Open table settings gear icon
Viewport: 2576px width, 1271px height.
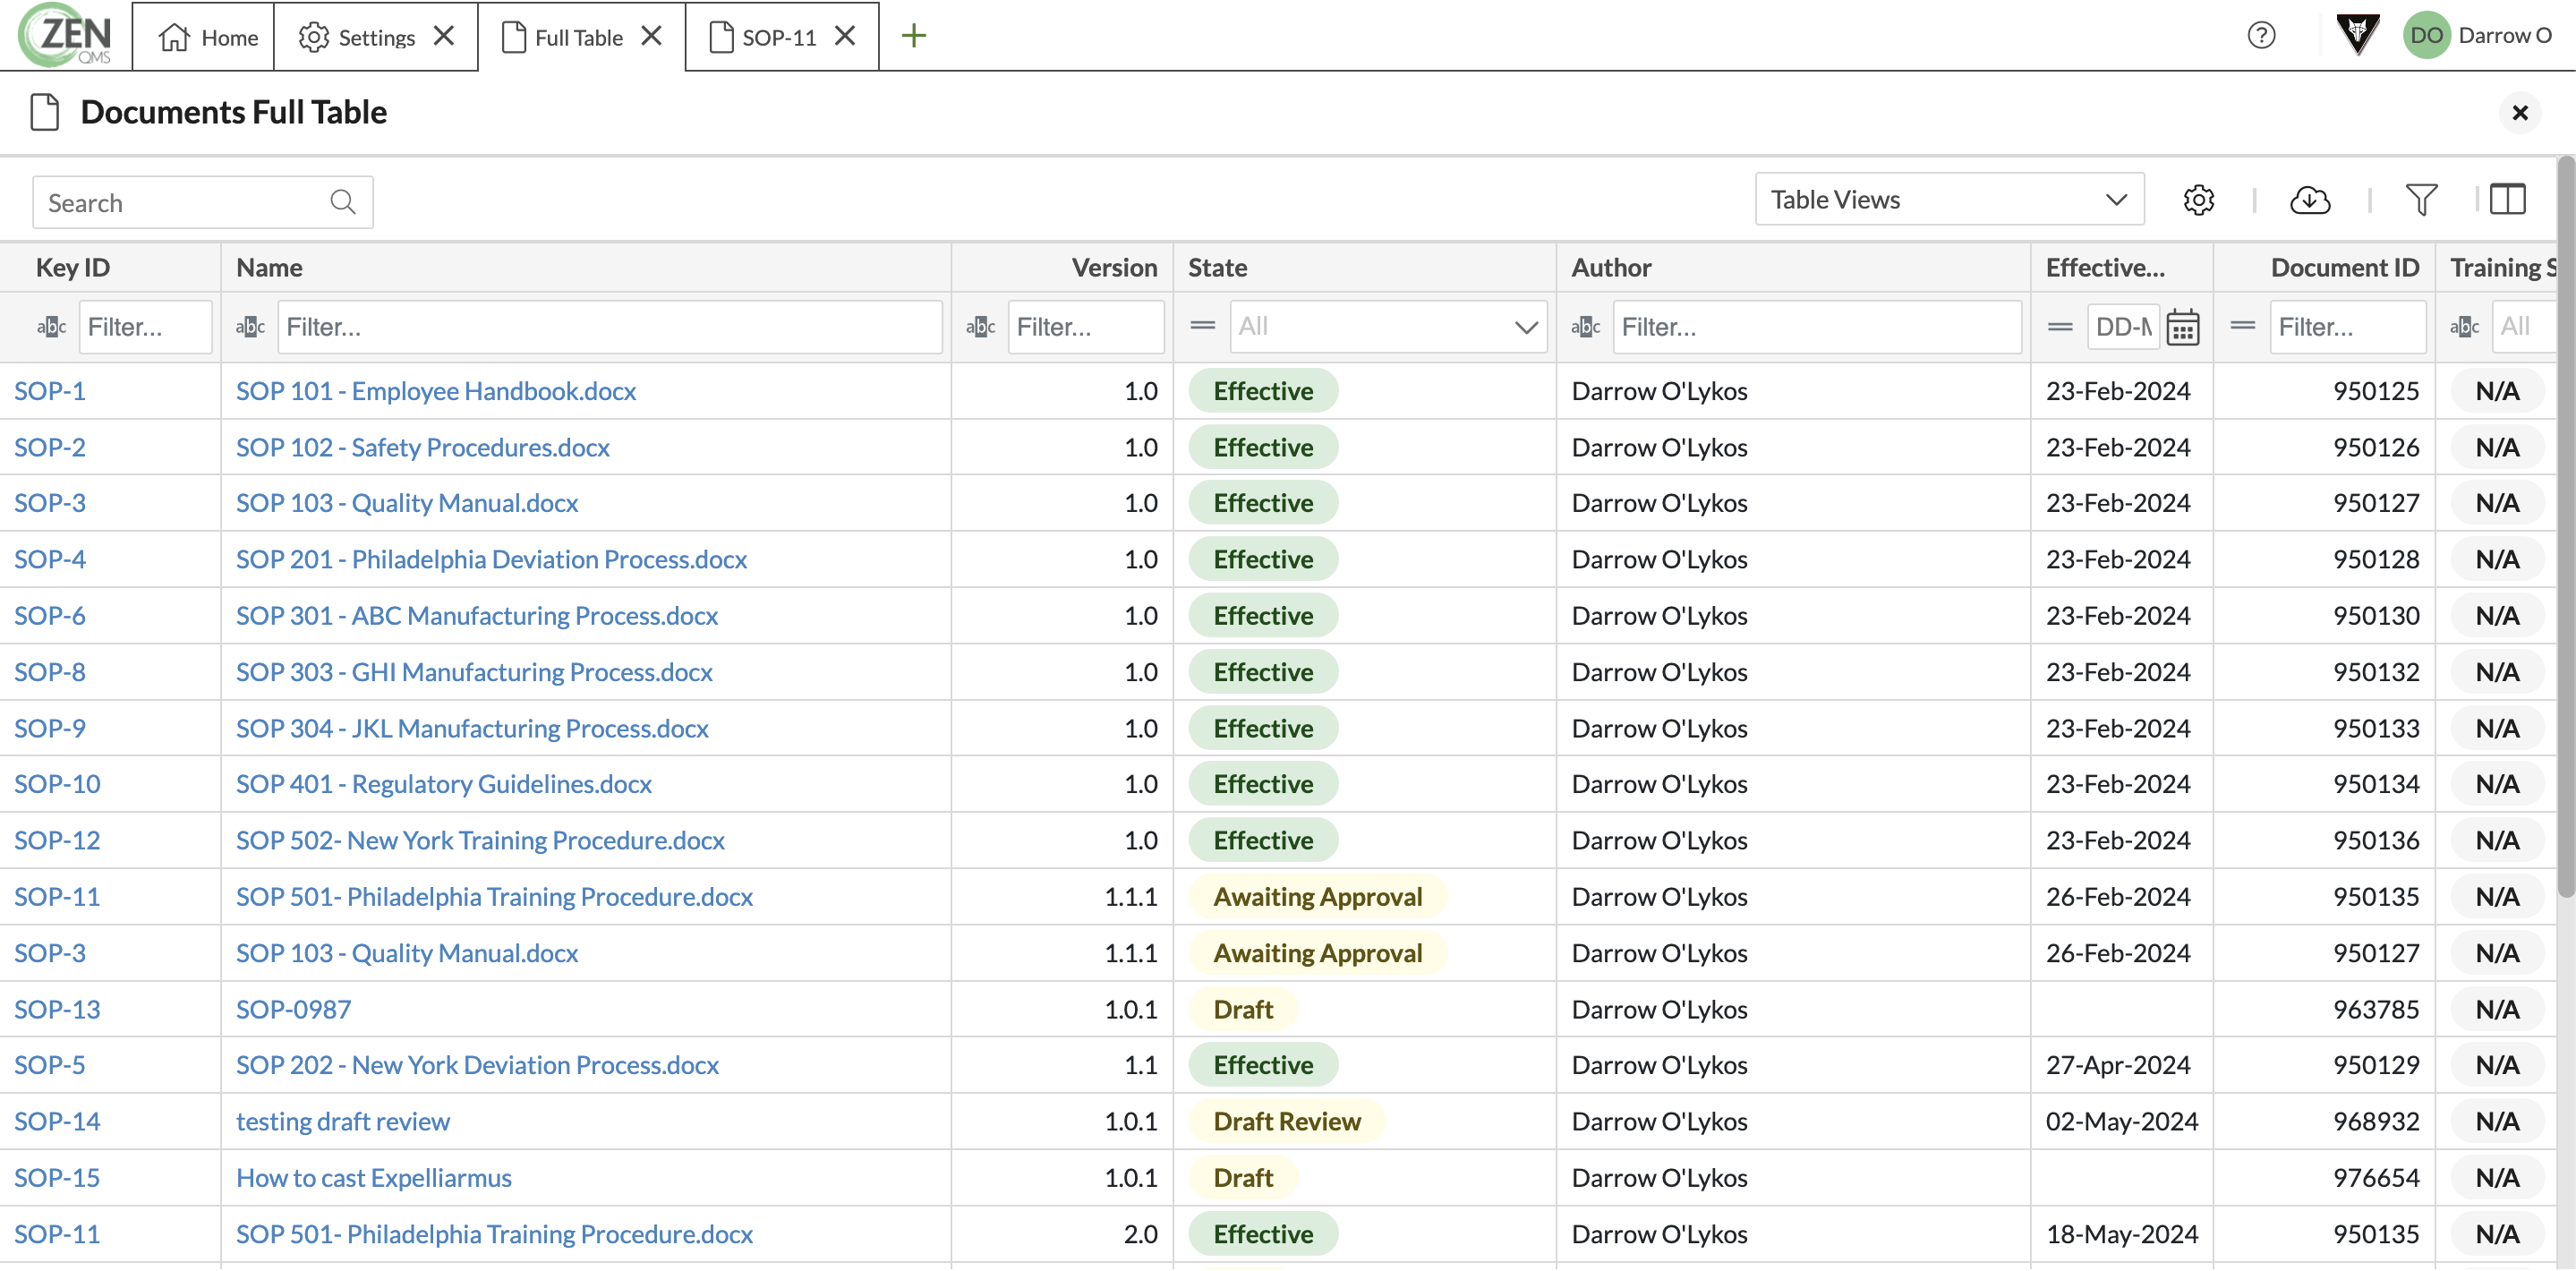pos(2198,200)
